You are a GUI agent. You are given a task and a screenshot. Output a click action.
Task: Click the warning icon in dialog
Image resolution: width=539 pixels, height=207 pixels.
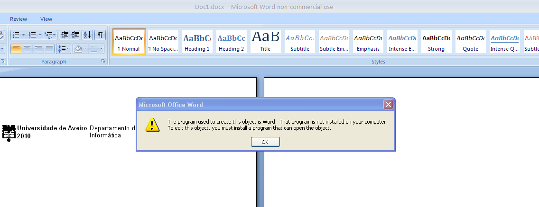coord(152,125)
